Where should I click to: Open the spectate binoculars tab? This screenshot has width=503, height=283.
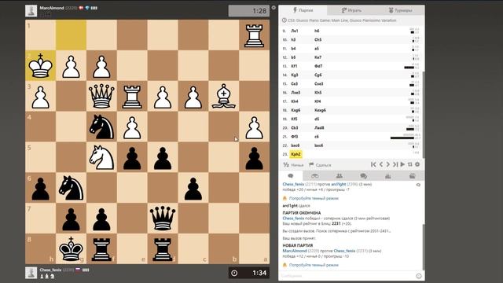(315, 176)
